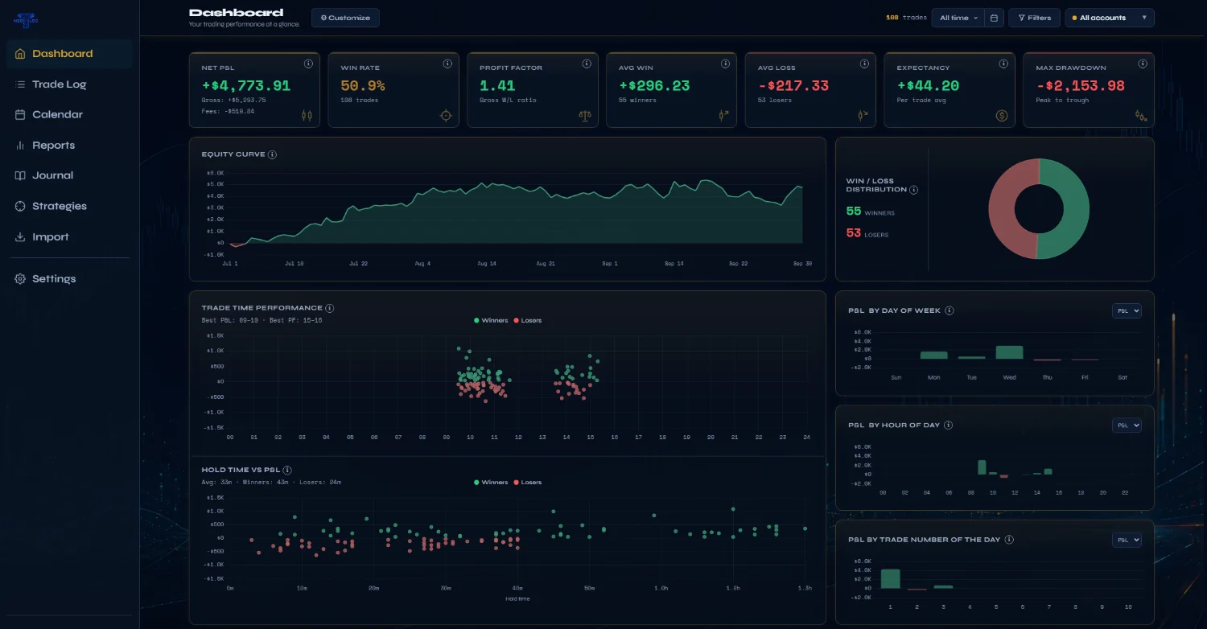Click the info icon beside P&L by Day of Week
This screenshot has height=629, width=1207.
[950, 310]
